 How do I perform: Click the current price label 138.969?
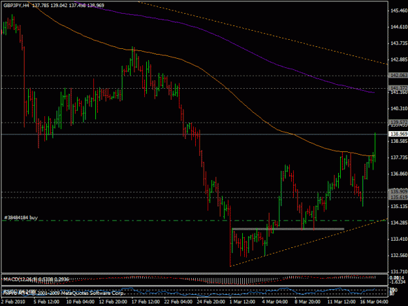[398, 134]
